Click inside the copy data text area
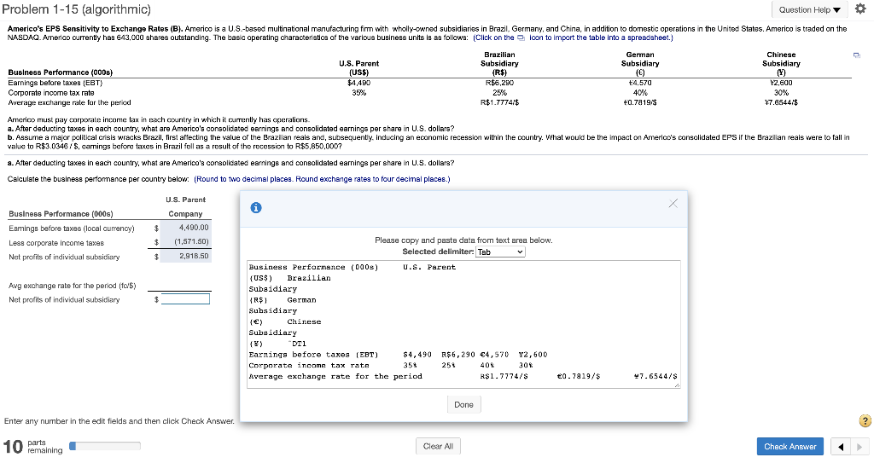This screenshot has width=874, height=463. point(463,324)
